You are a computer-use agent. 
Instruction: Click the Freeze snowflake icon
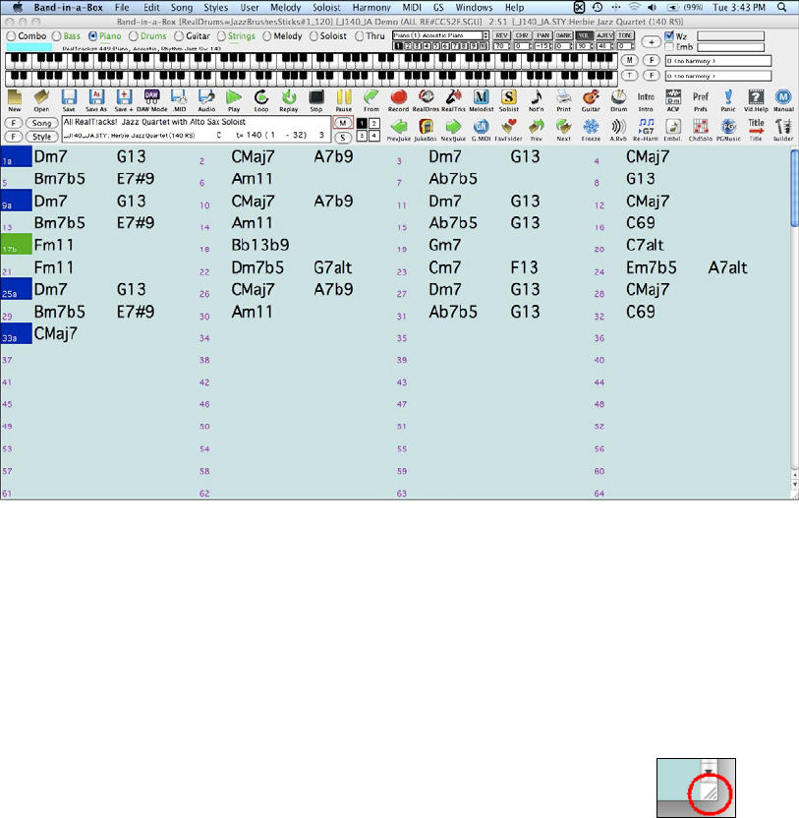coord(591,127)
